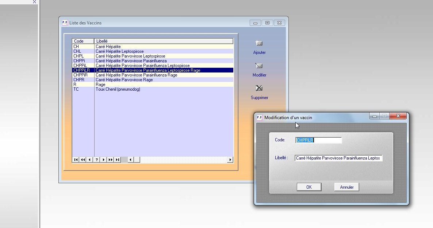Skip back a page with double-left arrows
Viewport: 433px width, 228px height.
(83, 160)
